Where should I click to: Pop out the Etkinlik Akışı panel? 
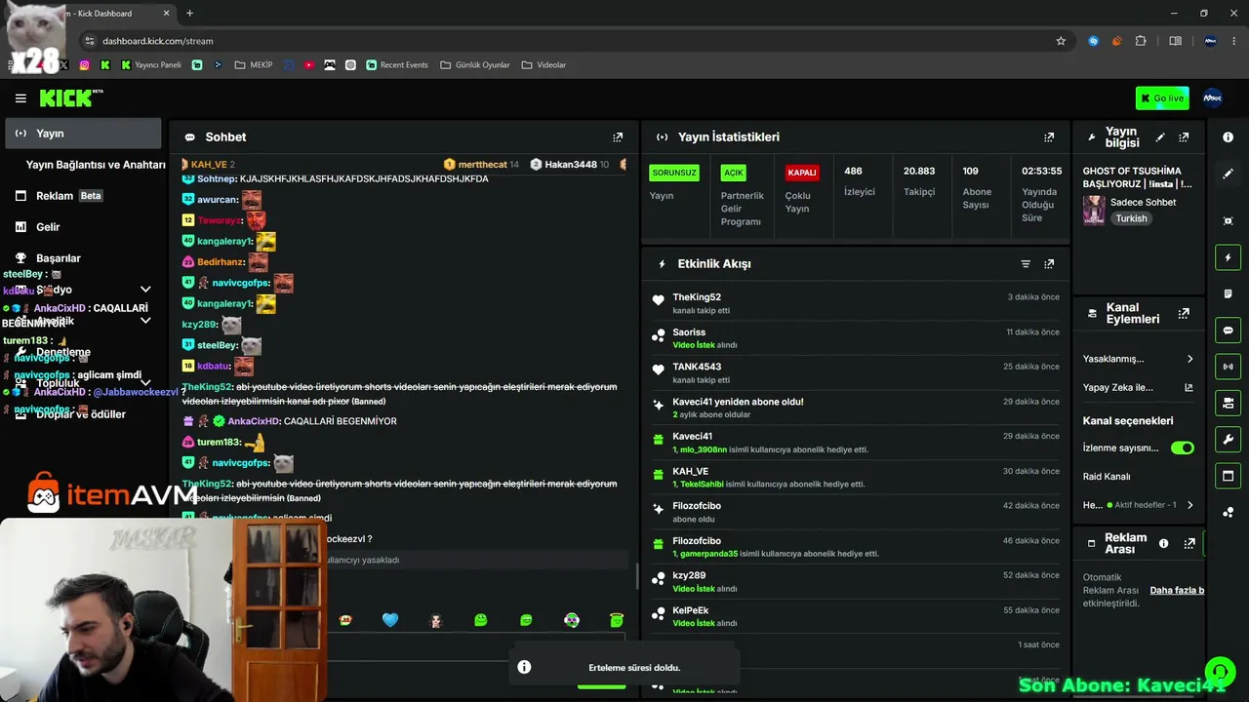point(1049,264)
